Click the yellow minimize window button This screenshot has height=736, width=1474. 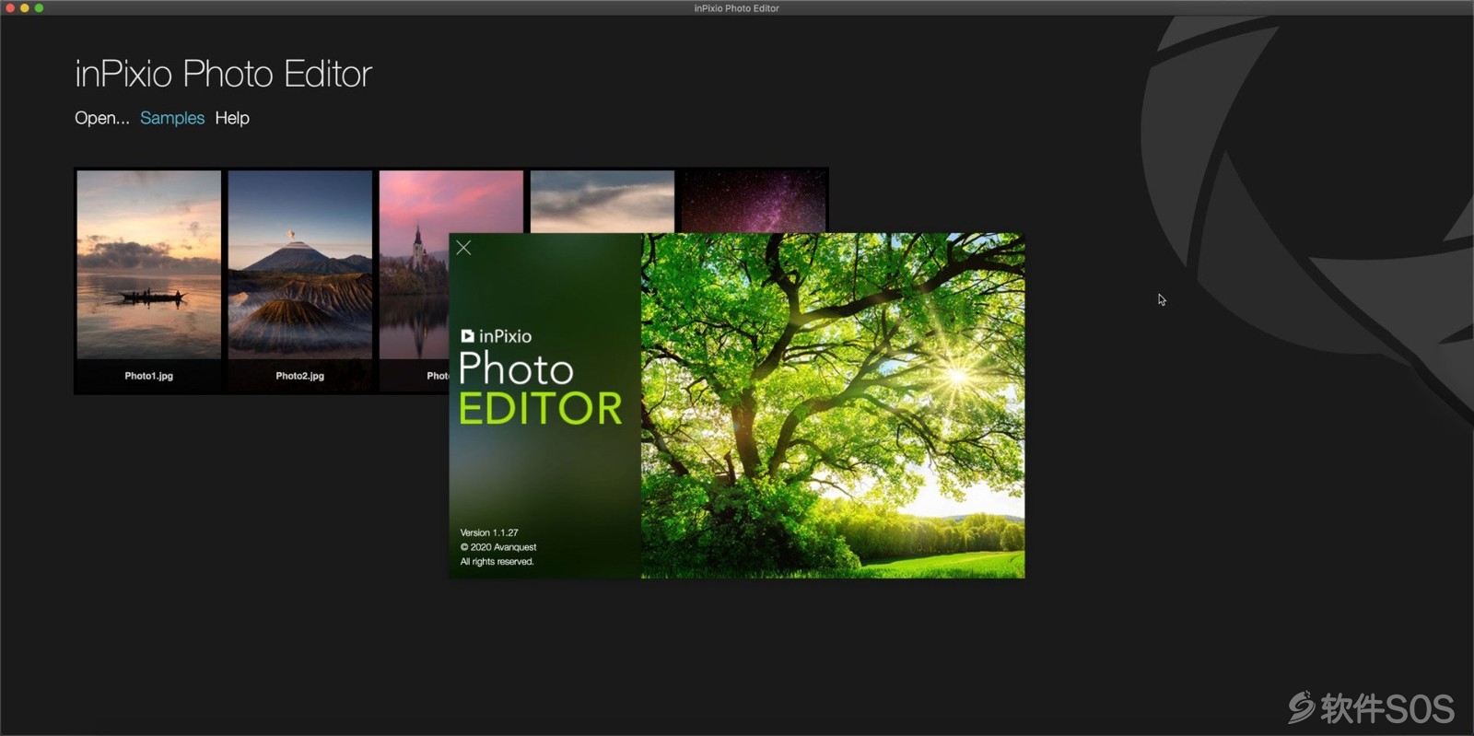[x=25, y=7]
